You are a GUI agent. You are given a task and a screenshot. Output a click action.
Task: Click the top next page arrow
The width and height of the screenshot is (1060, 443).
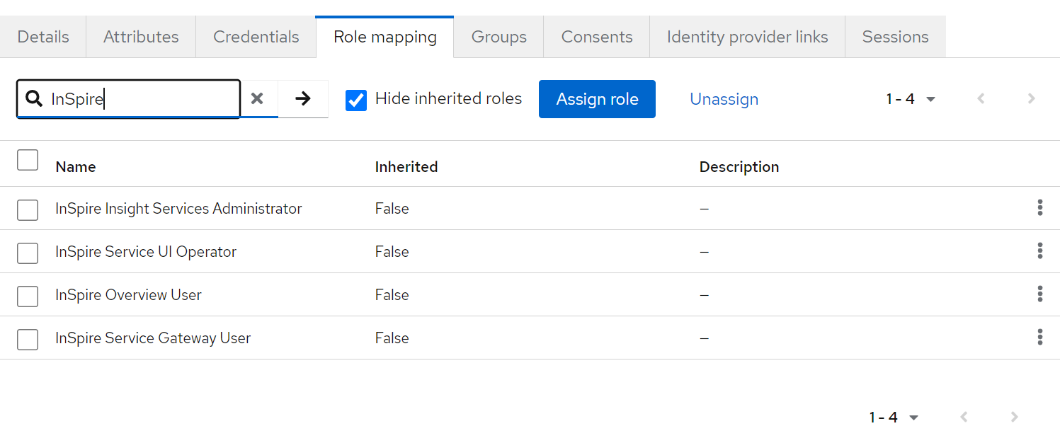click(1031, 99)
